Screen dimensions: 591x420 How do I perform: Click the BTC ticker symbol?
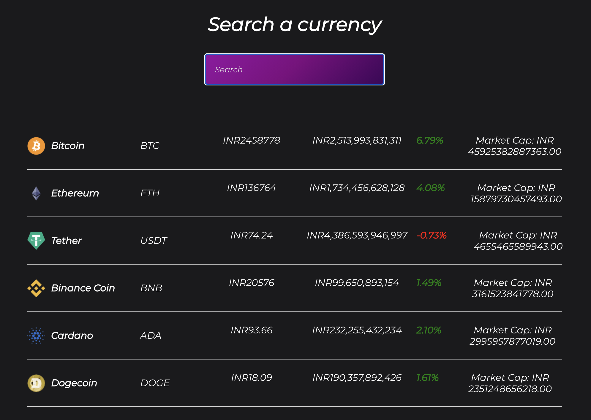pyautogui.click(x=150, y=146)
